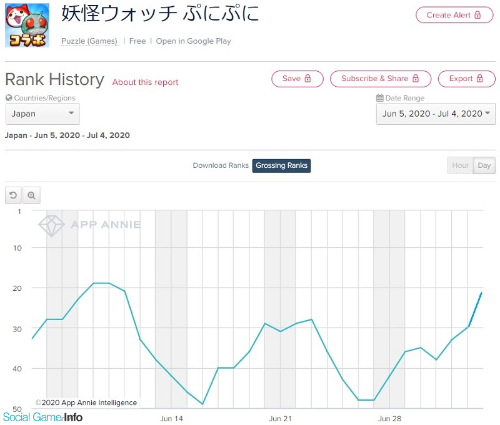Screen dimensions: 500x425
Task: Click the reset zoom undo icon
Action: click(13, 195)
